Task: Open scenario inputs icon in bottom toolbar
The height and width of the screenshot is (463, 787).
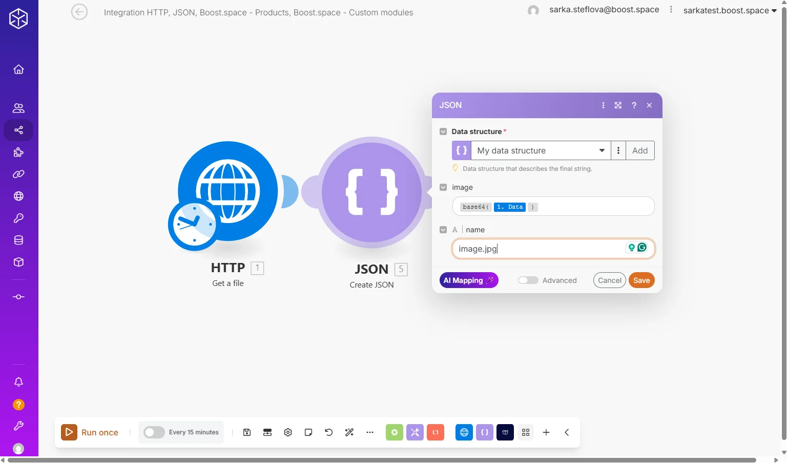Action: point(267,432)
